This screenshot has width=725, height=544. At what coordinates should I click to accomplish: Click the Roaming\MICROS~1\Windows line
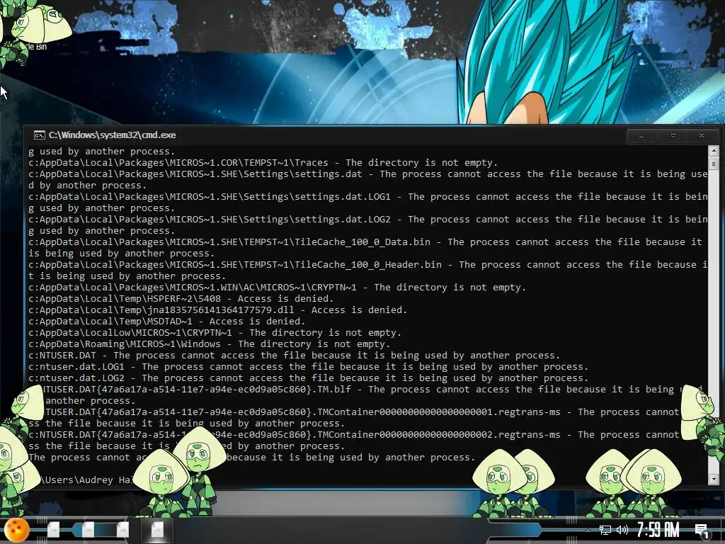[x=210, y=344]
